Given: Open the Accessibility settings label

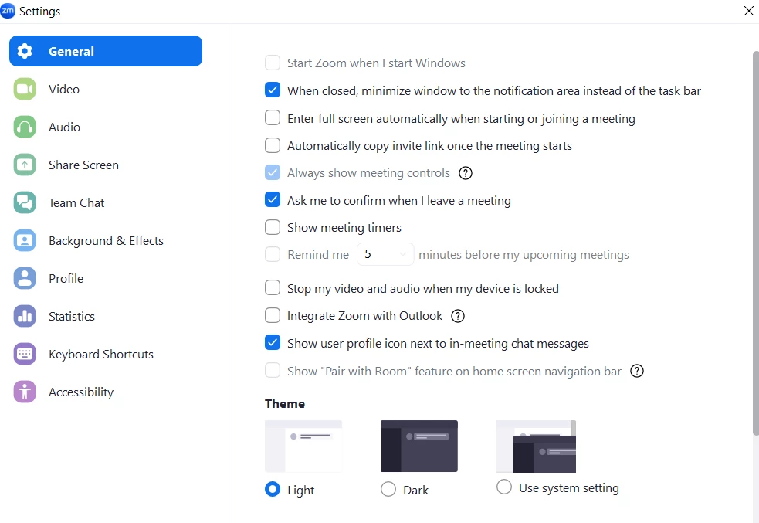Looking at the screenshot, I should tap(81, 392).
